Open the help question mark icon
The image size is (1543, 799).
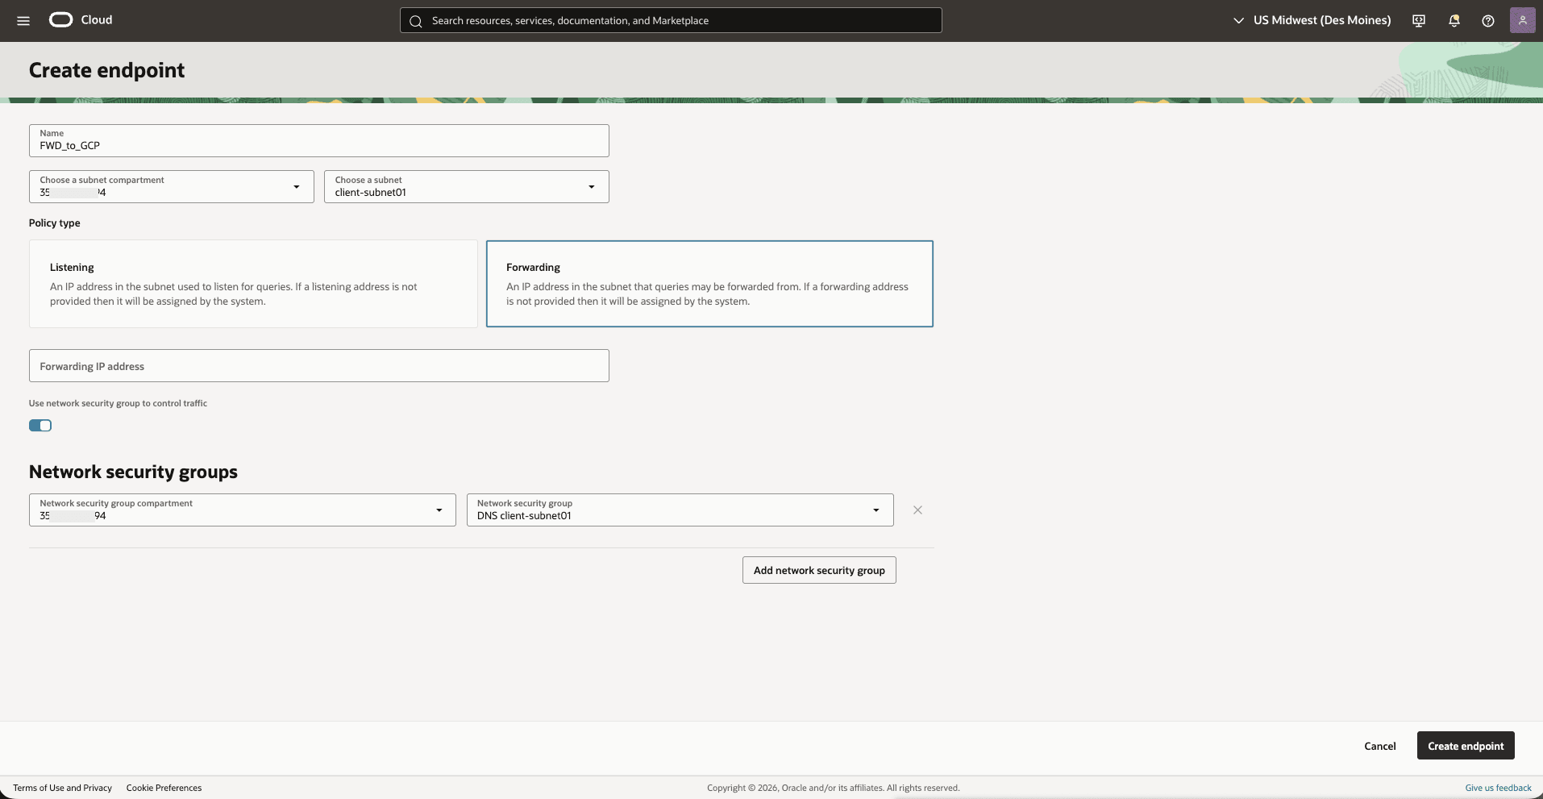(x=1488, y=20)
